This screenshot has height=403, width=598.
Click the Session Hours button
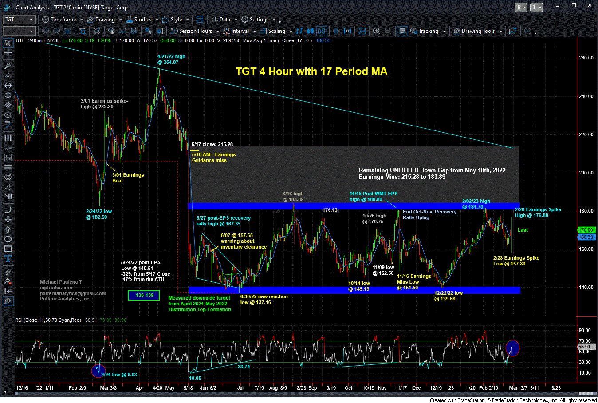pos(192,31)
